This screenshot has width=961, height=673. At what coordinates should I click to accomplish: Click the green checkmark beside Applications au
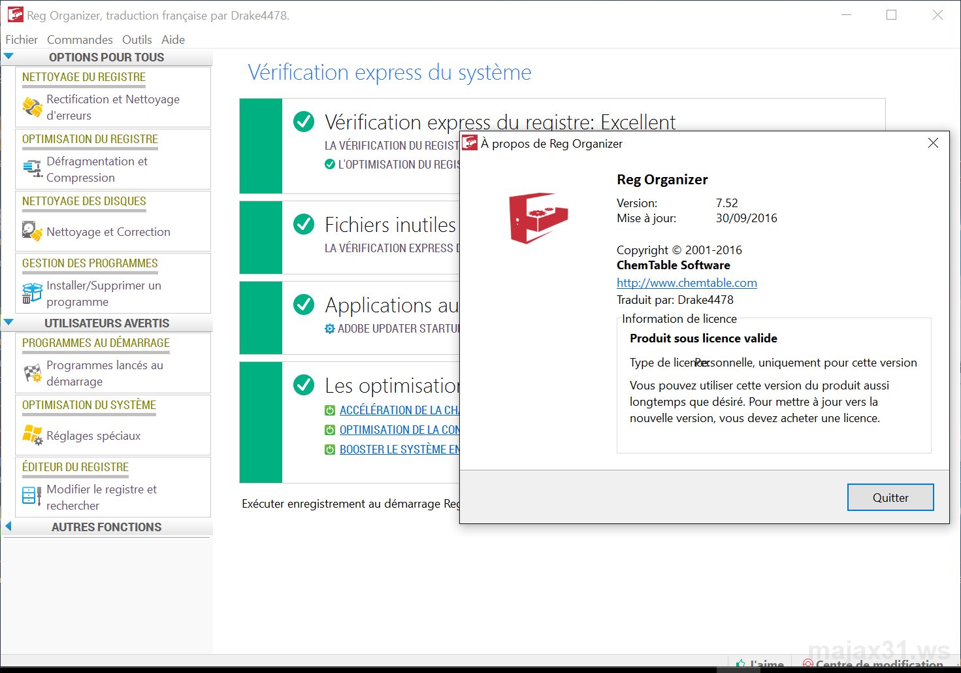(x=304, y=304)
